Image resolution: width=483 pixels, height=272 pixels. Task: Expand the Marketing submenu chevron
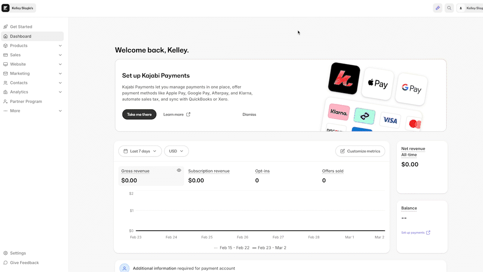point(60,74)
